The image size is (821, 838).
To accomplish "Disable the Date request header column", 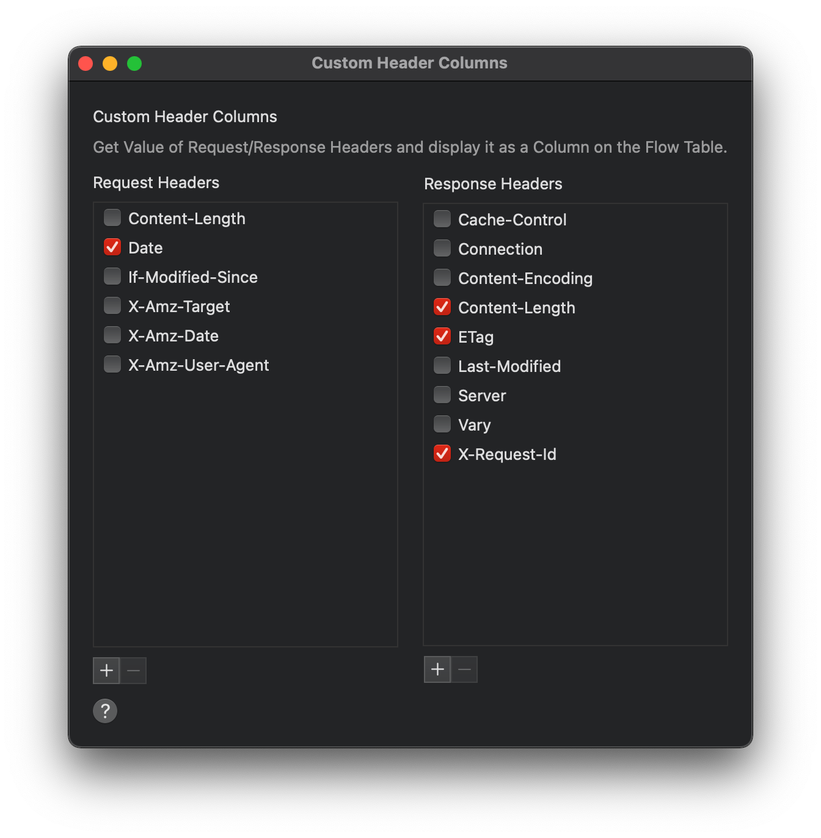I will [x=112, y=247].
